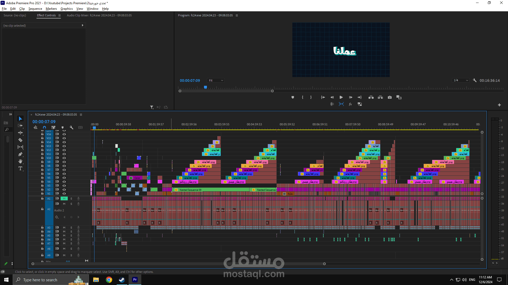Open the Windows Start menu

(x=6, y=280)
